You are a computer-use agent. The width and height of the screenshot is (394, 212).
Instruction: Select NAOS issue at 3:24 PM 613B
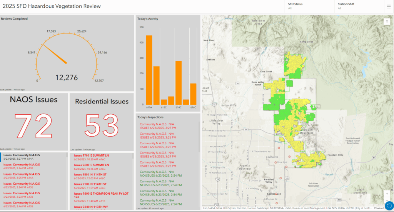click(34, 185)
